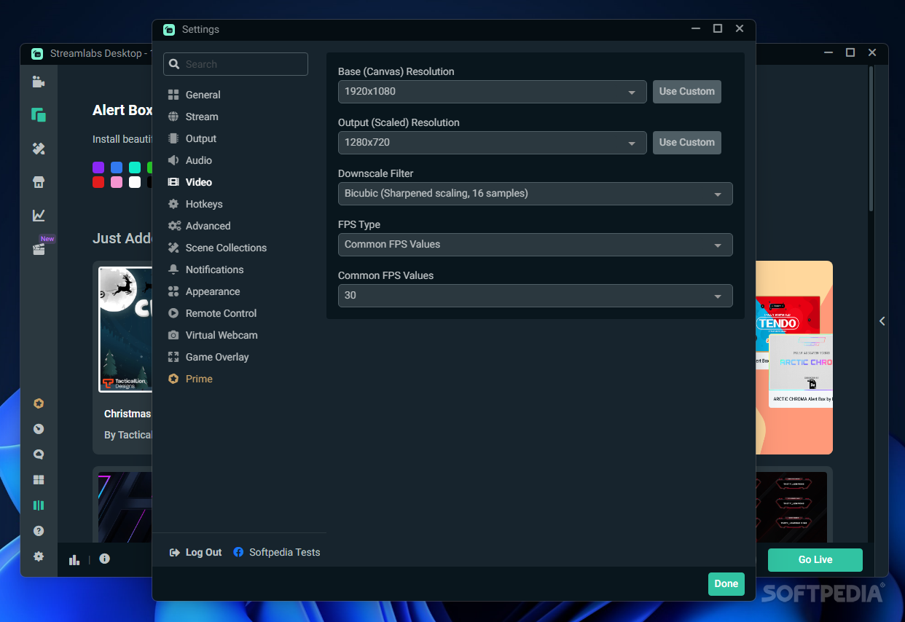Image resolution: width=905 pixels, height=622 pixels.
Task: Click the Done button
Action: coord(726,583)
